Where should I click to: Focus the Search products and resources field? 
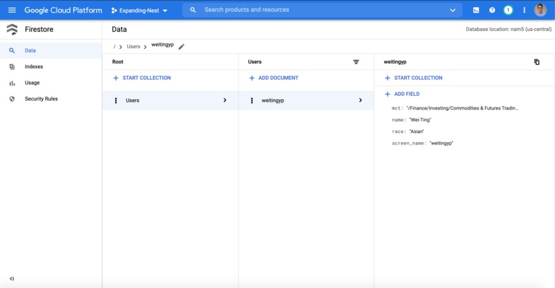[x=322, y=10]
